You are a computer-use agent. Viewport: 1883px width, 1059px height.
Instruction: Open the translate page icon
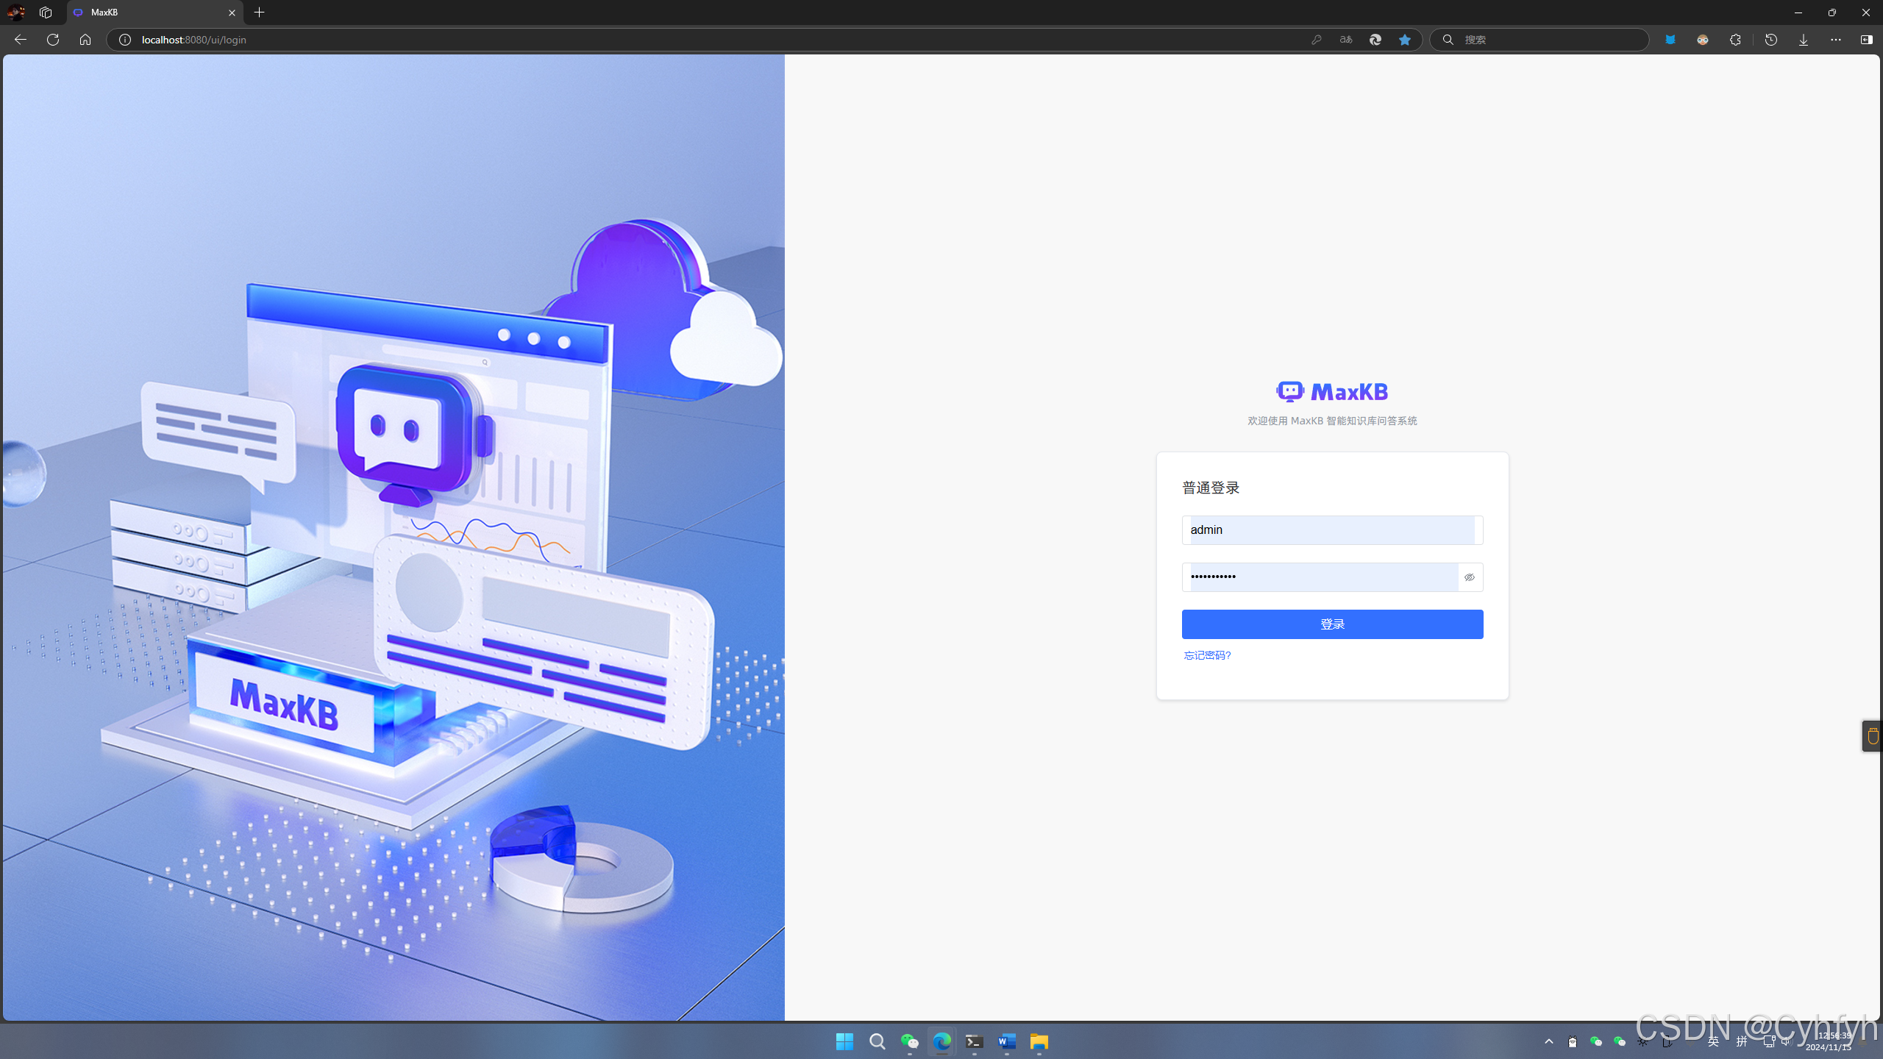[1346, 40]
